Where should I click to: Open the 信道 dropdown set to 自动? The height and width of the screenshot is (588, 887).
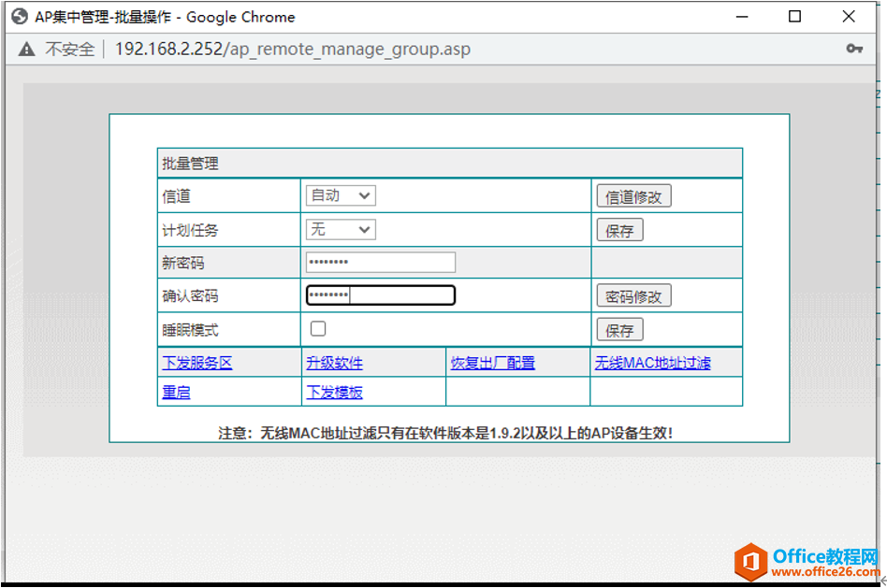341,195
